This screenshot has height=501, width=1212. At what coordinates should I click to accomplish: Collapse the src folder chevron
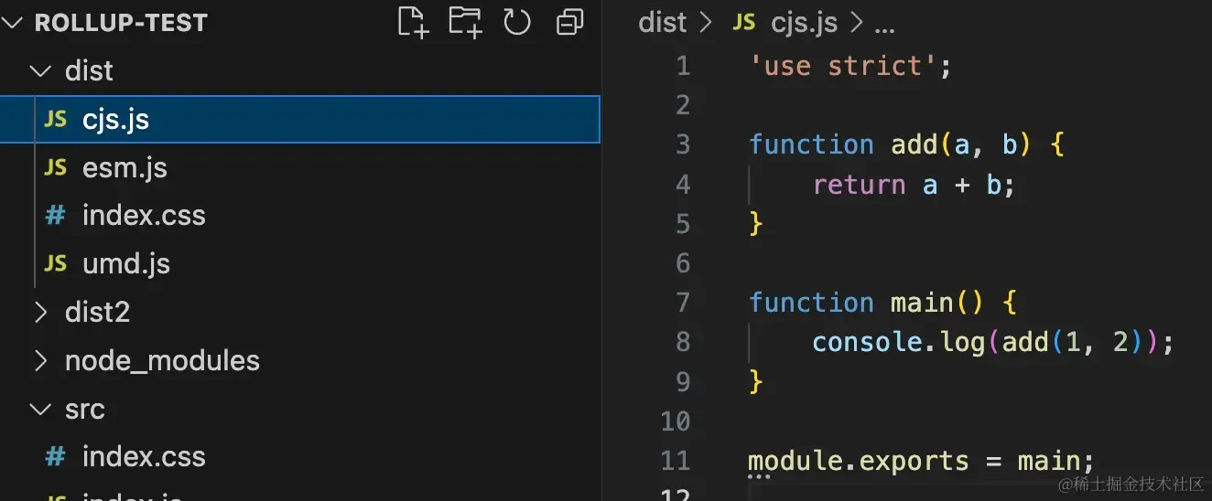pyautogui.click(x=40, y=410)
